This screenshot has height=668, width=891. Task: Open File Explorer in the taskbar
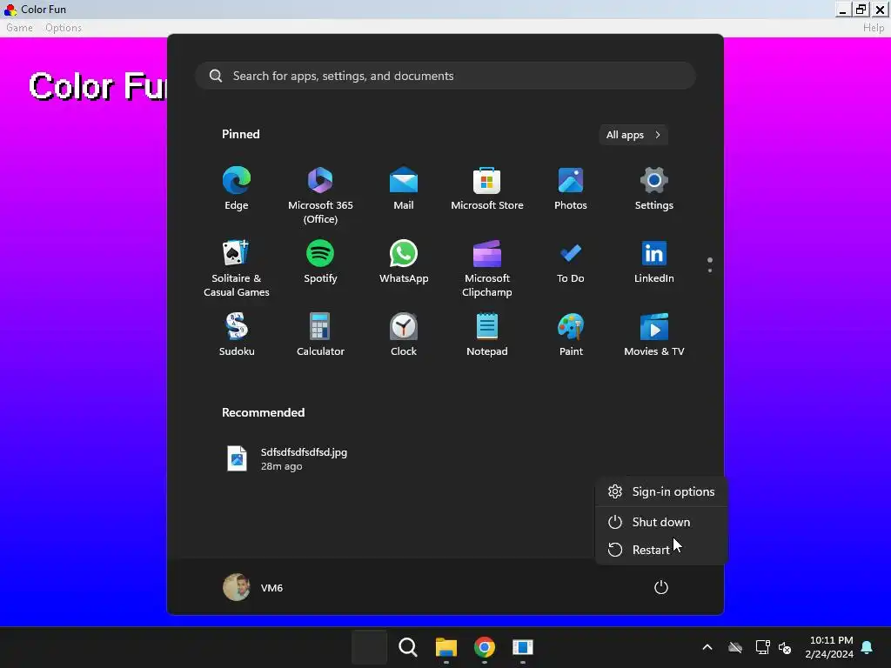pyautogui.click(x=446, y=647)
